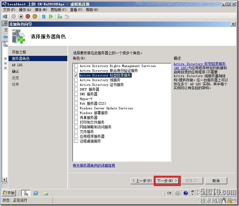239x206 pixels.
Task: Open 有关服务器角色的详细信息 link
Action: [94, 165]
